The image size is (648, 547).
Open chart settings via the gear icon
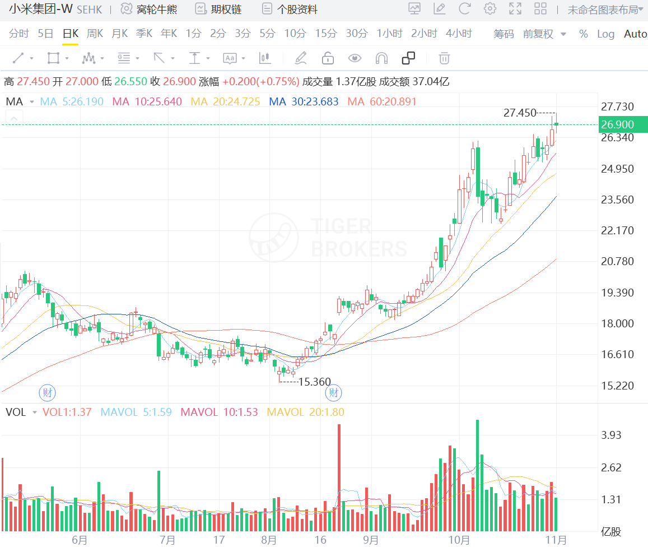click(490, 9)
